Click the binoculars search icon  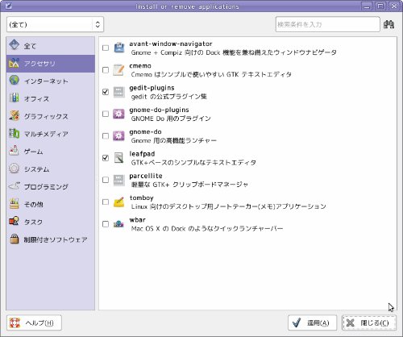point(388,24)
